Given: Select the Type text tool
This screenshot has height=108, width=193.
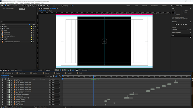Looking at the screenshot, I should (x=33, y=6).
